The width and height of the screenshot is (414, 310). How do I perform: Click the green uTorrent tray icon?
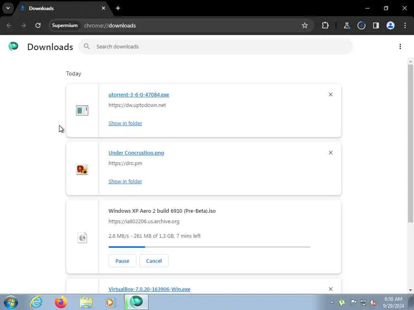[x=342, y=303]
